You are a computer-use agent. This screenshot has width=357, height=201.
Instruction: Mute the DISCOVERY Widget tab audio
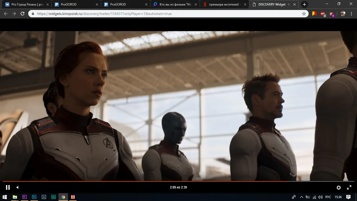[x=289, y=4]
